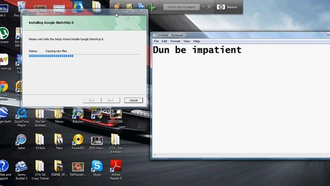Viewport: 330px width, 186px height.
Task: Open the eBay desktop shortcut
Action: (x=4, y=60)
